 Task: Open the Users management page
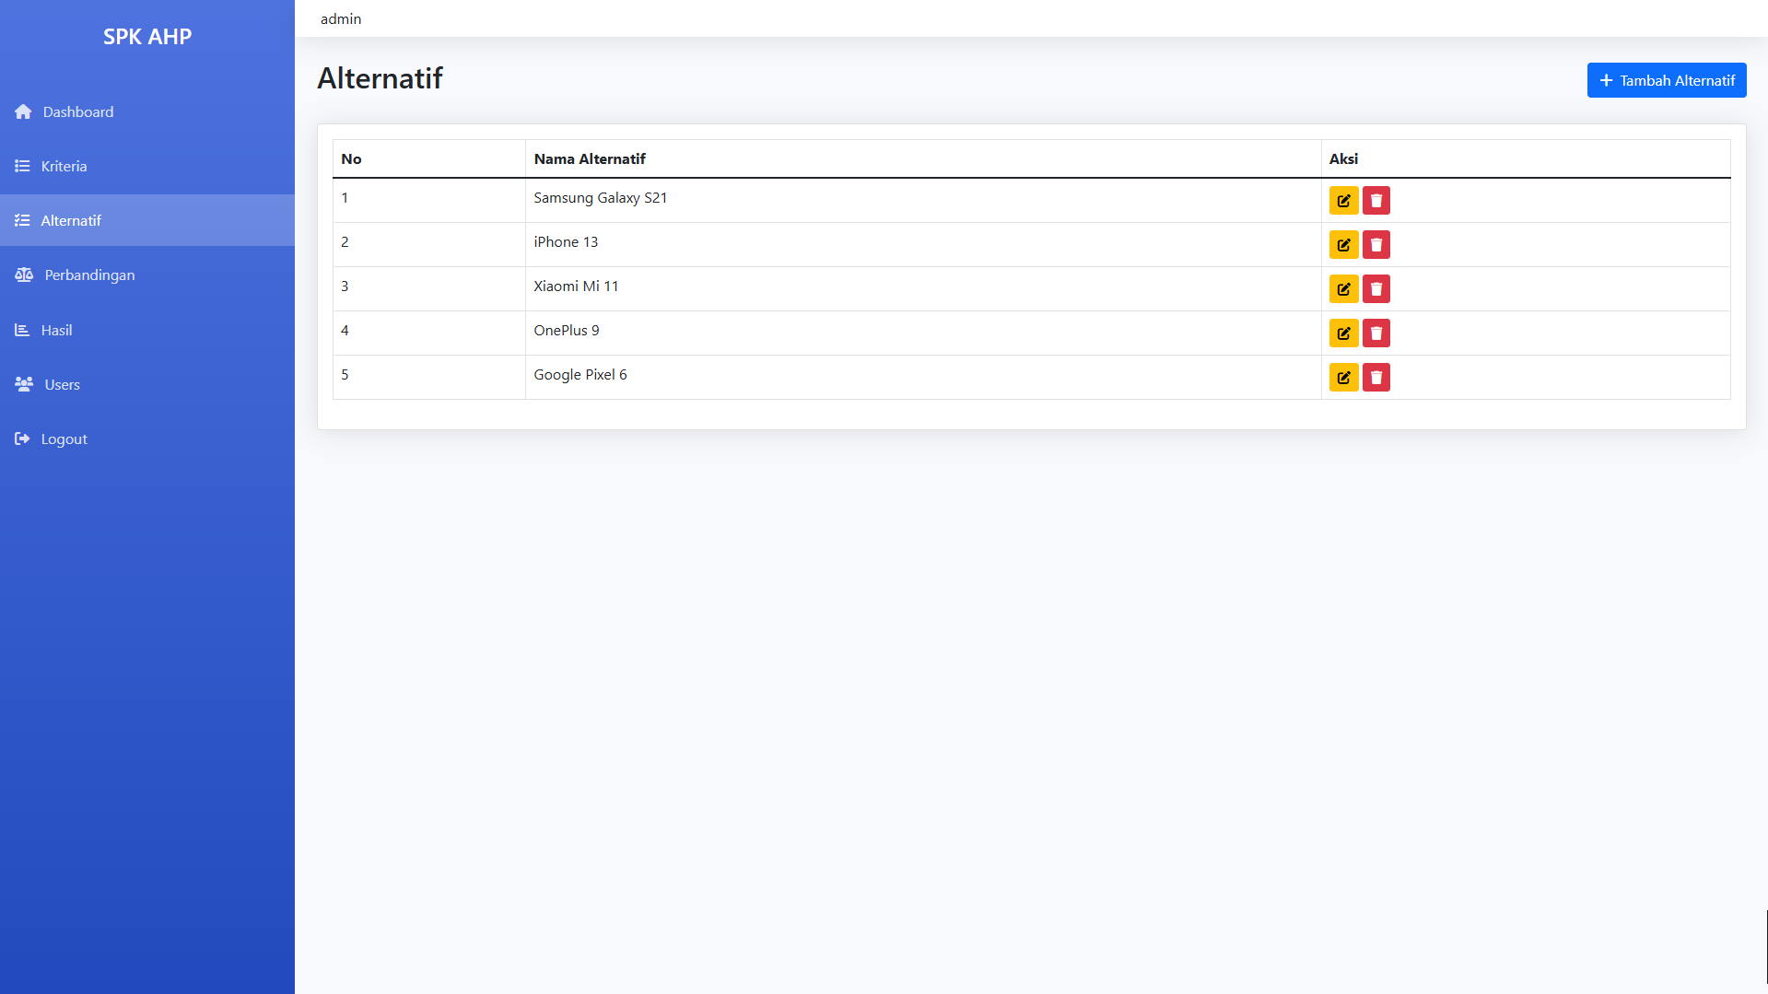147,384
